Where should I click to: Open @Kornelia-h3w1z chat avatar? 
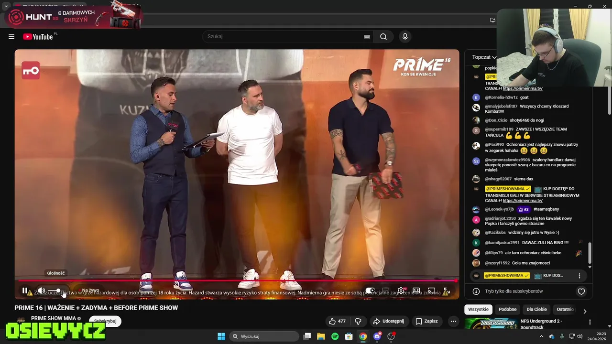tap(476, 97)
